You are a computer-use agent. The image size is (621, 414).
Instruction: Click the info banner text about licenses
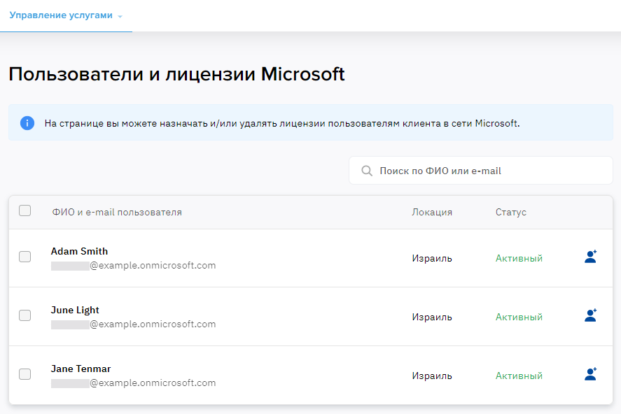[x=282, y=123]
